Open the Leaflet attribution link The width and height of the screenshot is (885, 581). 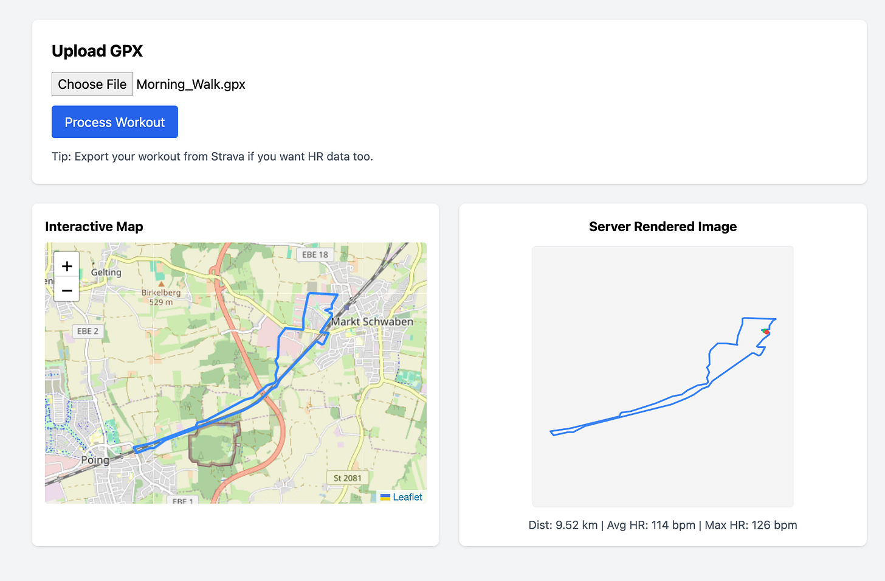405,496
